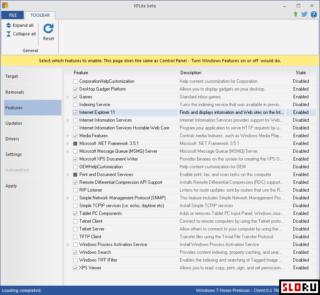The image size is (320, 295).
Task: Sort by the Feature column header
Action: click(x=122, y=73)
